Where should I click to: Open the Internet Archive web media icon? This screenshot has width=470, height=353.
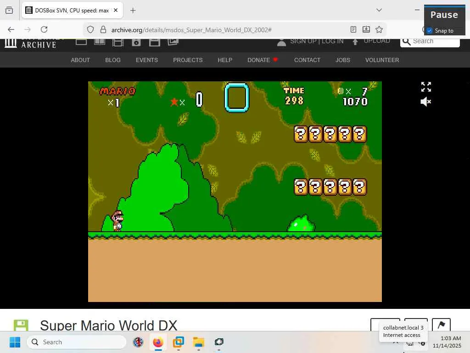81,42
